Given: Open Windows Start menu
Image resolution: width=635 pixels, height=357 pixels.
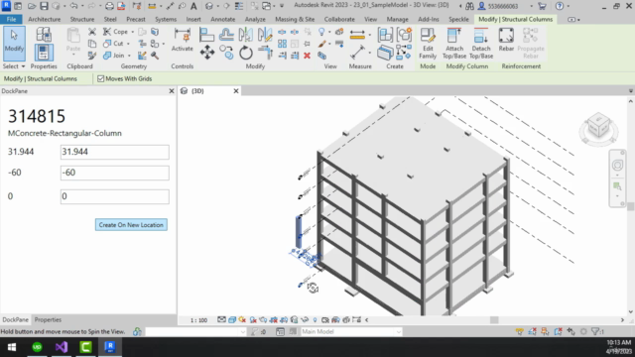Looking at the screenshot, I should point(11,347).
